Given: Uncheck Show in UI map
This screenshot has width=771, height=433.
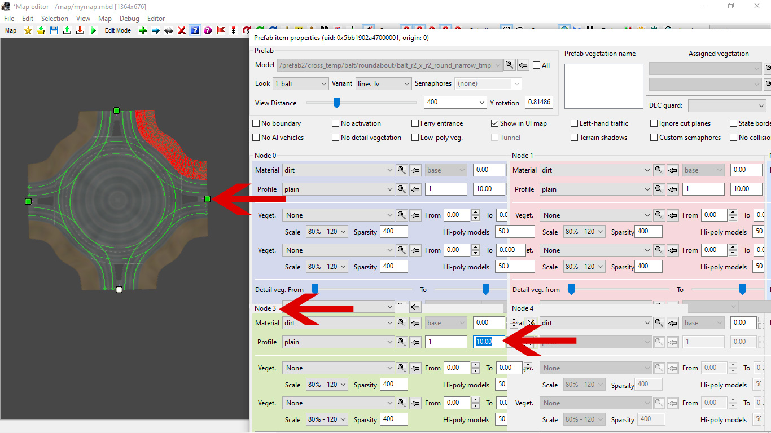Looking at the screenshot, I should pos(495,123).
